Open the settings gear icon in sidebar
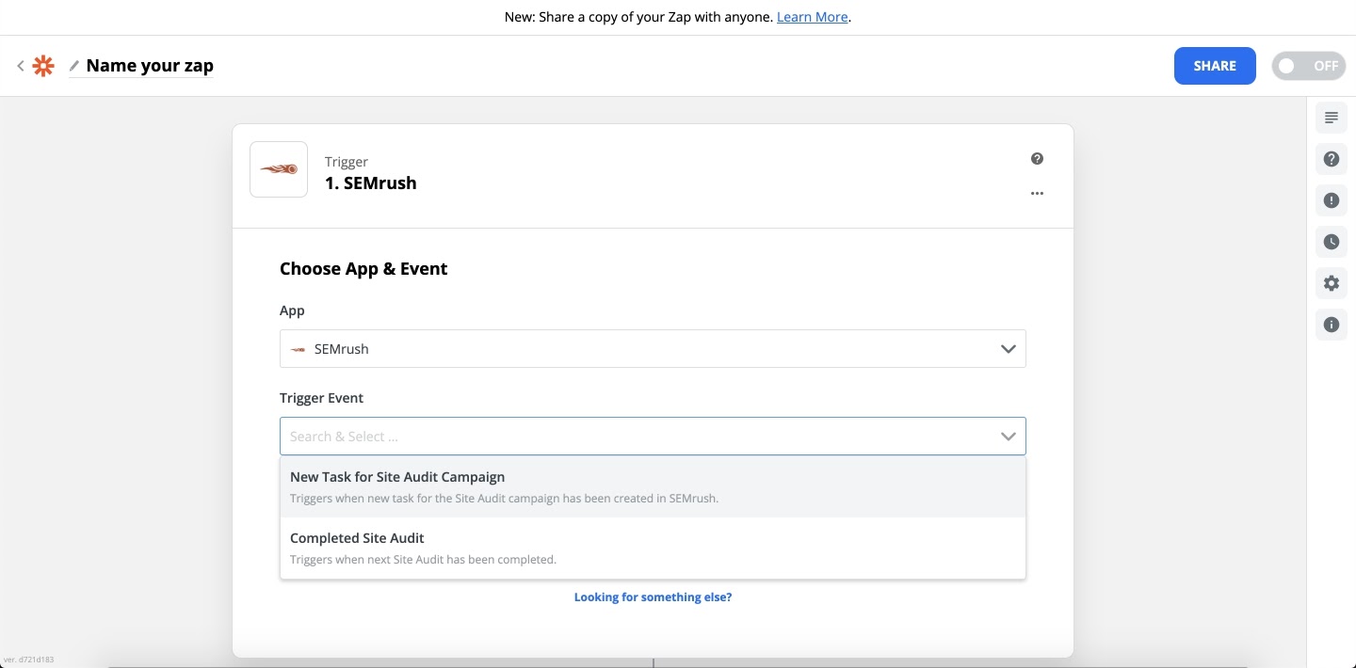 [1331, 283]
